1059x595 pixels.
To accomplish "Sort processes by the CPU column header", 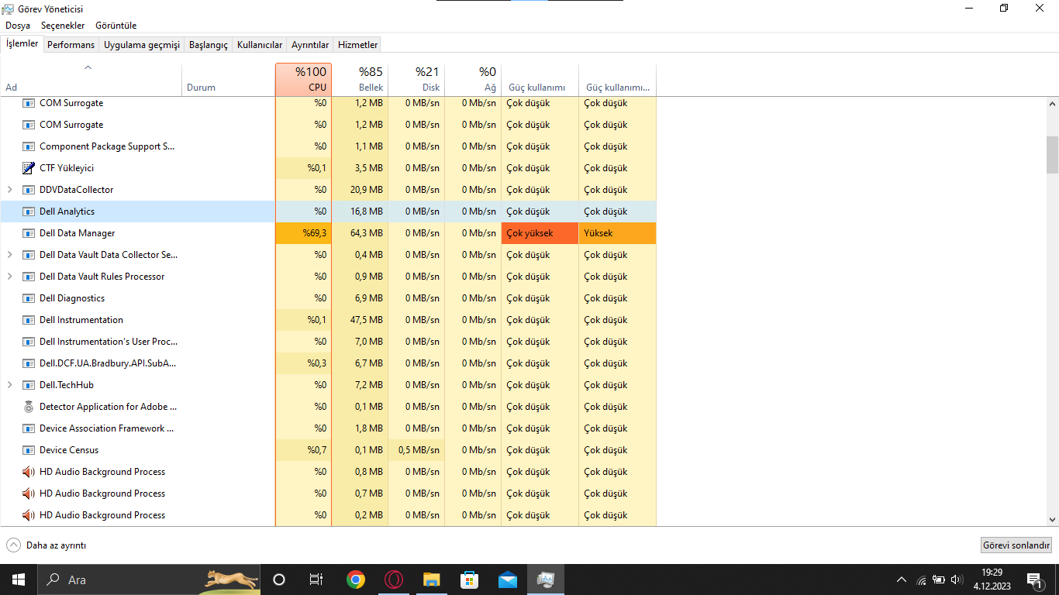I will tap(303, 80).
